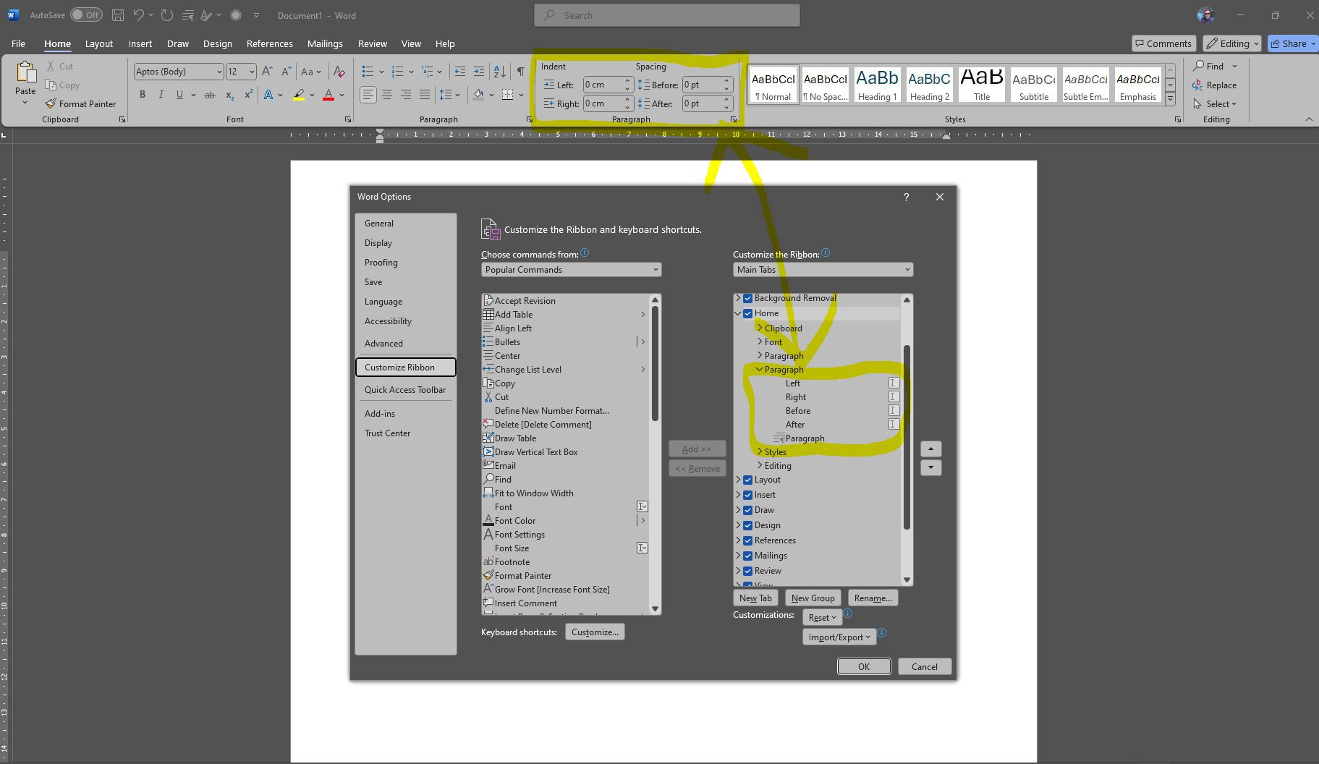Viewport: 1319px width, 764px height.
Task: Clear all formatting icon
Action: point(339,71)
